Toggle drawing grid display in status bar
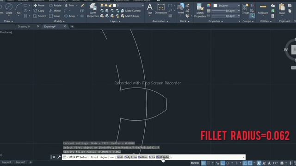Image resolution: width=296 pixels, height=166 pixels. (203, 163)
